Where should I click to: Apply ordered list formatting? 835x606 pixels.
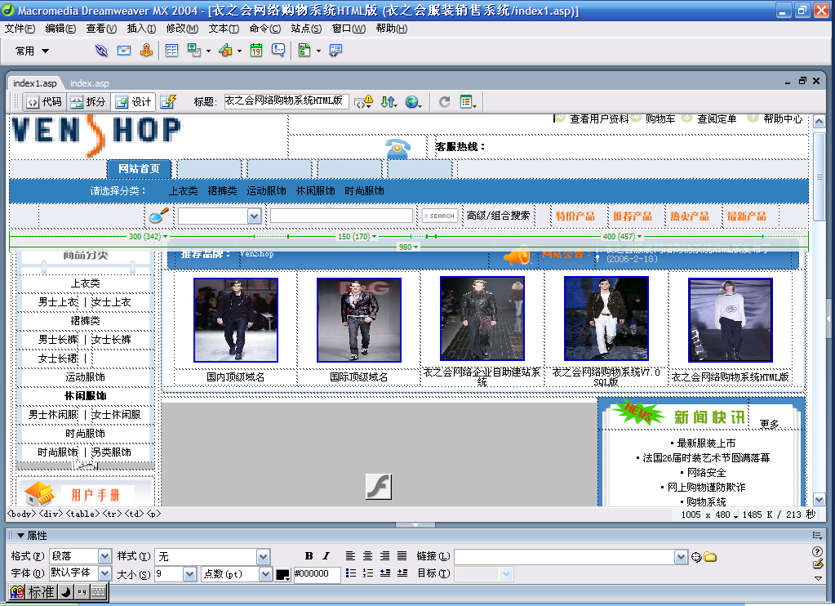(x=367, y=573)
